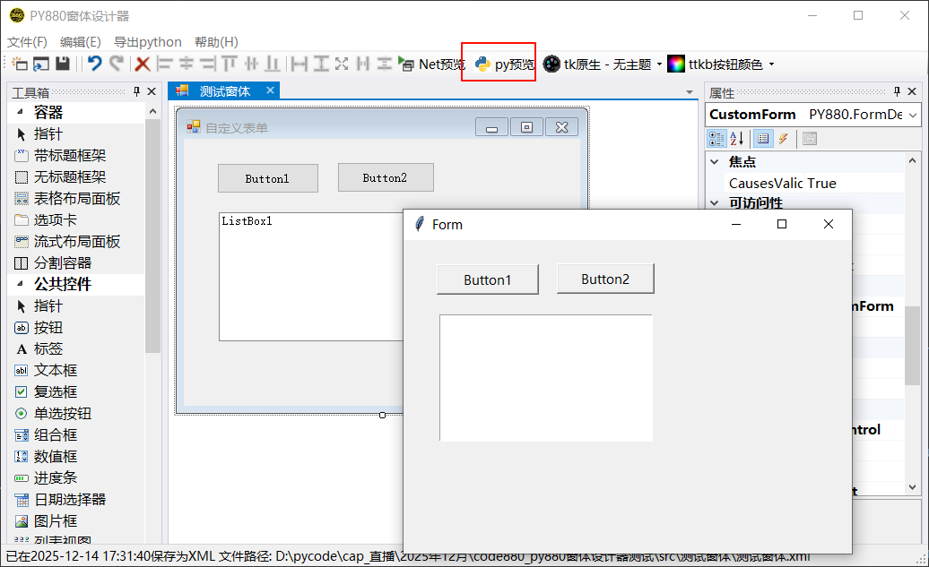Pin the 属性 properties panel
The image size is (929, 567).
point(895,90)
